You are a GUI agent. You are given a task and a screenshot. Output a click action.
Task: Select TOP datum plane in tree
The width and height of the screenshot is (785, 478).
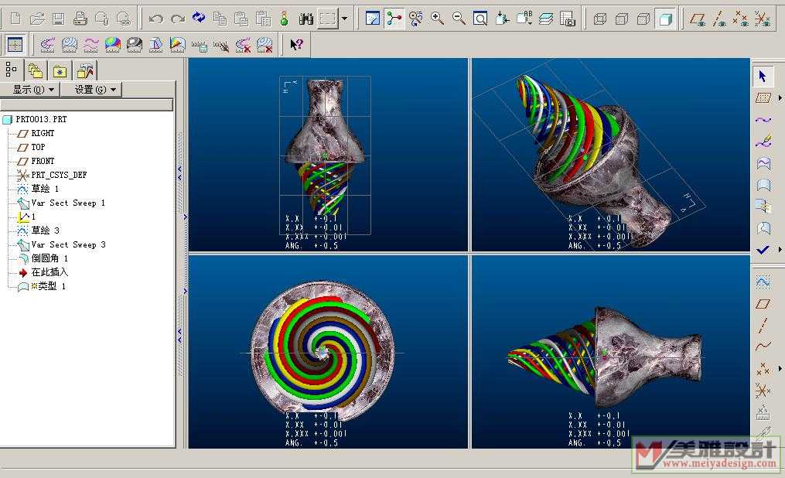(x=38, y=147)
